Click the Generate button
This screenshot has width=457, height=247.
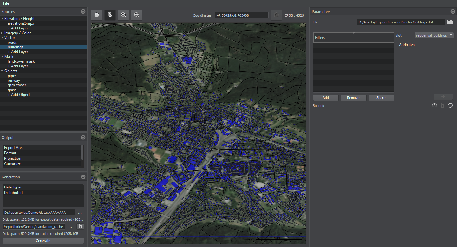43,241
